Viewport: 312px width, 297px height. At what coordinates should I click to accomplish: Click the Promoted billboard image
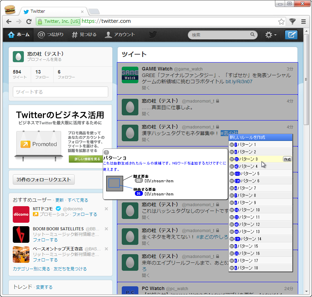point(39,145)
